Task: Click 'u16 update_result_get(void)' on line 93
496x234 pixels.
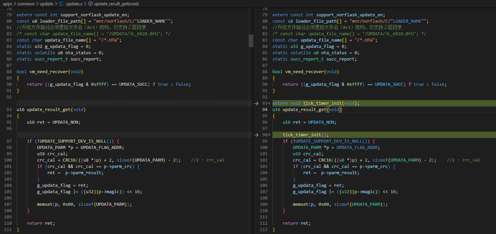Action: click(51, 110)
